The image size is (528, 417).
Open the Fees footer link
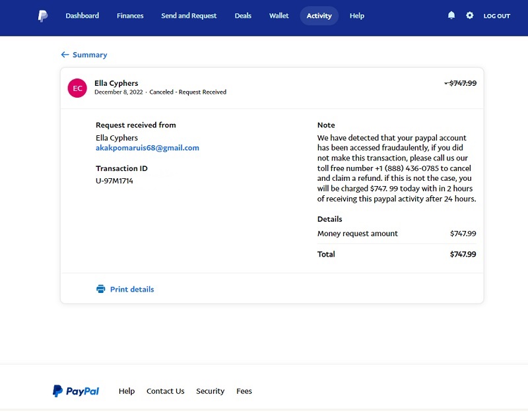coord(244,391)
